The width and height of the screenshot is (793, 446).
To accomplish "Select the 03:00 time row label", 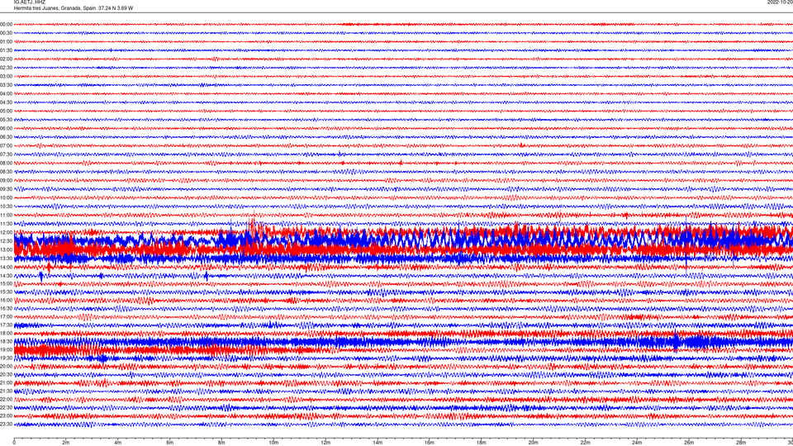I will click(6, 76).
